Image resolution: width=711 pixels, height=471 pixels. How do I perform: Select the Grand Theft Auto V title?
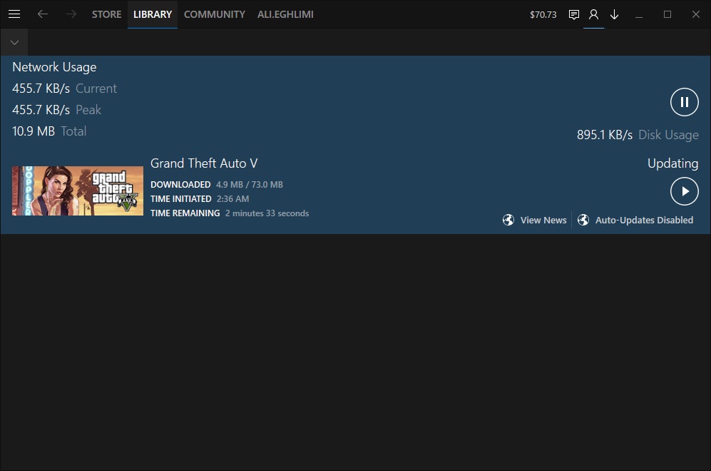click(x=204, y=163)
